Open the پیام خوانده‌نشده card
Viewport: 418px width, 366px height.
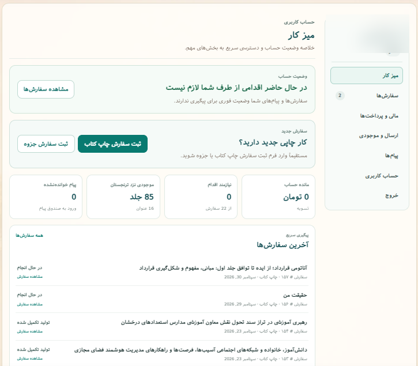[46, 197]
